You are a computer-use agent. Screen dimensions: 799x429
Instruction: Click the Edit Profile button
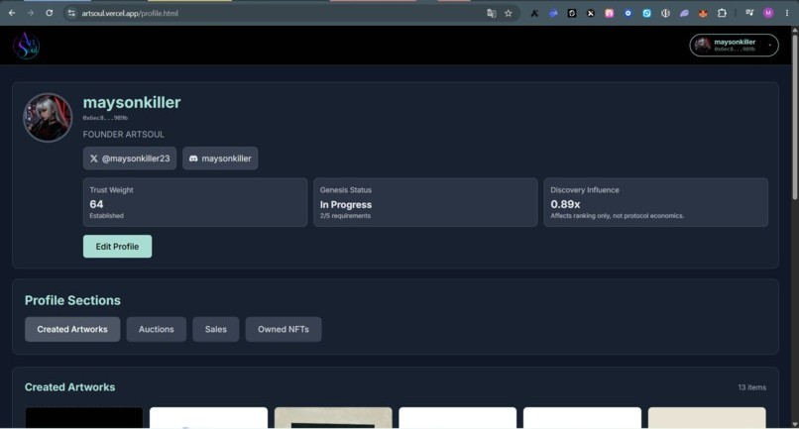[117, 247]
